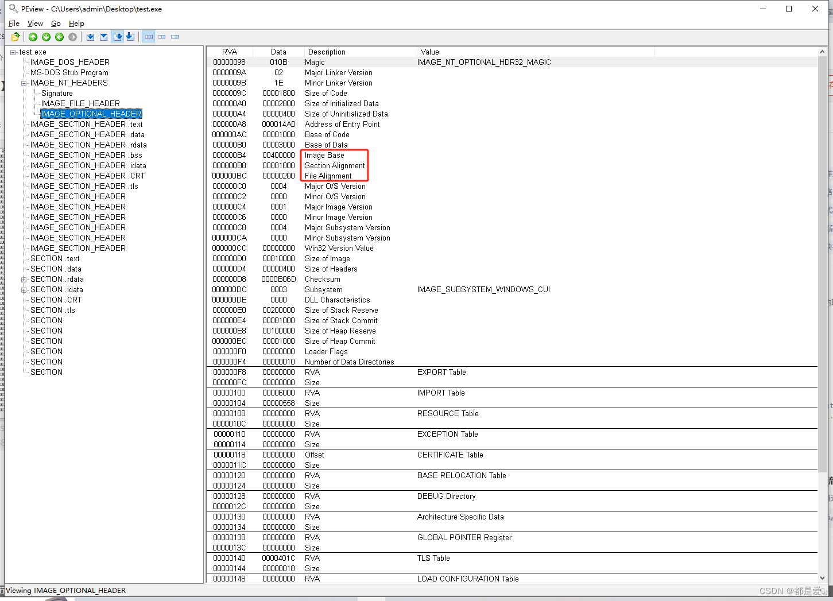Click the first blue download-box toolbar icon
The height and width of the screenshot is (601, 833).
pos(90,37)
